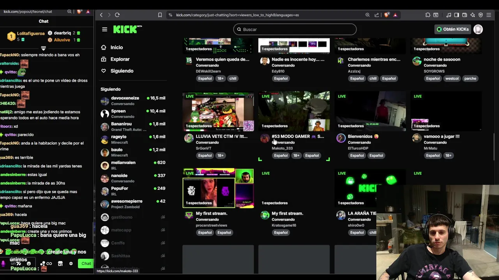Bookmark this page in the browser

tap(160, 15)
